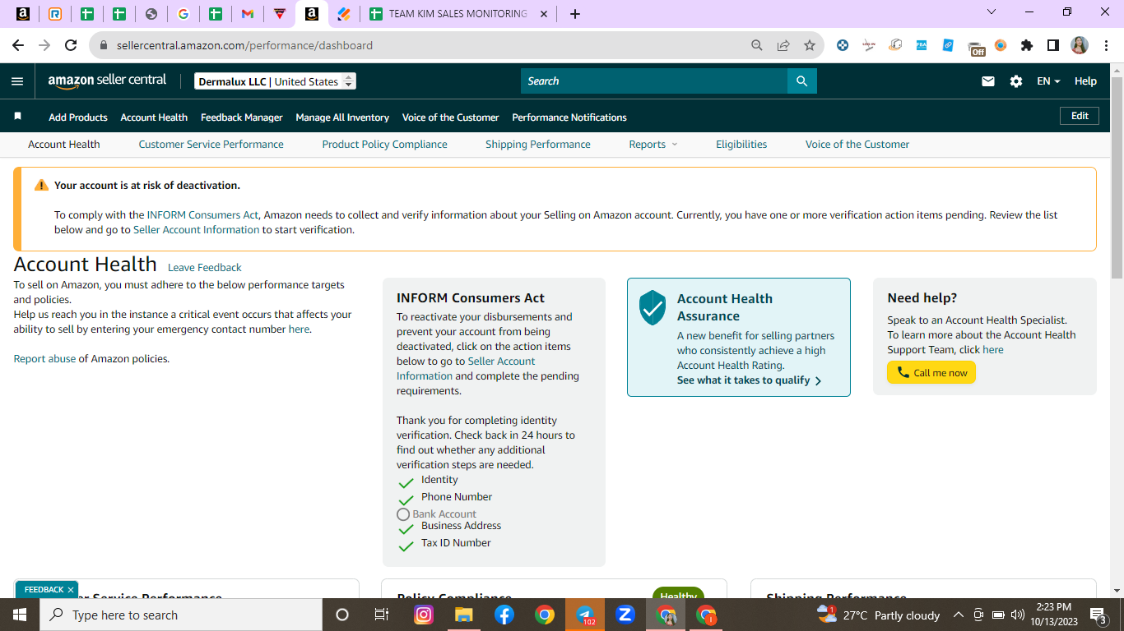Select the Bank Account radio indicator
The height and width of the screenshot is (631, 1124).
point(403,514)
